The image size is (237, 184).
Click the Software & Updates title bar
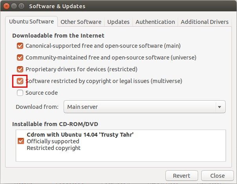[118, 6]
